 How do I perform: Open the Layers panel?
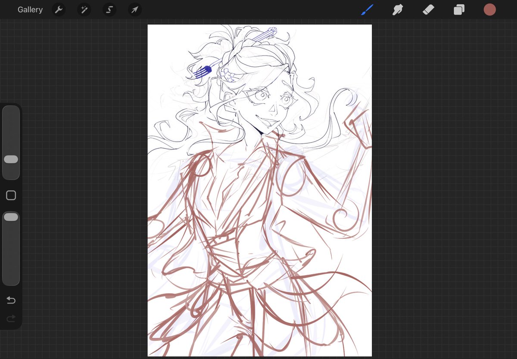459,9
